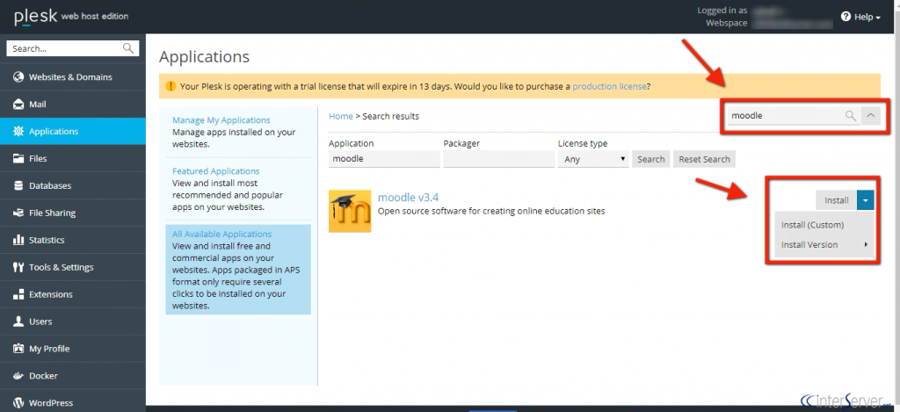The height and width of the screenshot is (412, 900).
Task: Open Databases section
Action: (73, 186)
